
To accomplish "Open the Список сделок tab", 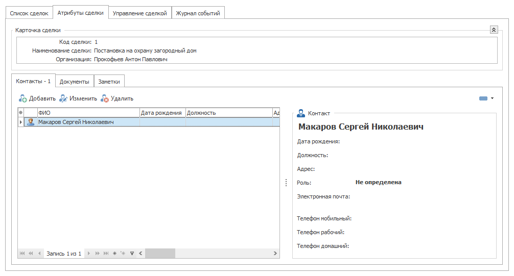I will (29, 13).
